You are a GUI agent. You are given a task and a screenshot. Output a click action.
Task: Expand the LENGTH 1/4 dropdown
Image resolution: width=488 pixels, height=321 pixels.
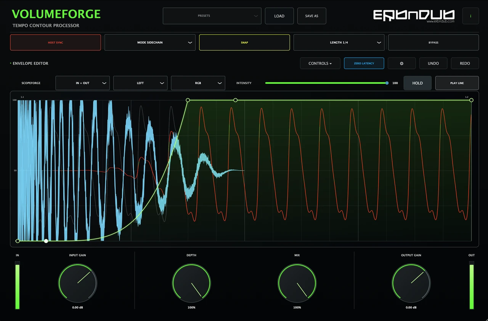tap(339, 43)
